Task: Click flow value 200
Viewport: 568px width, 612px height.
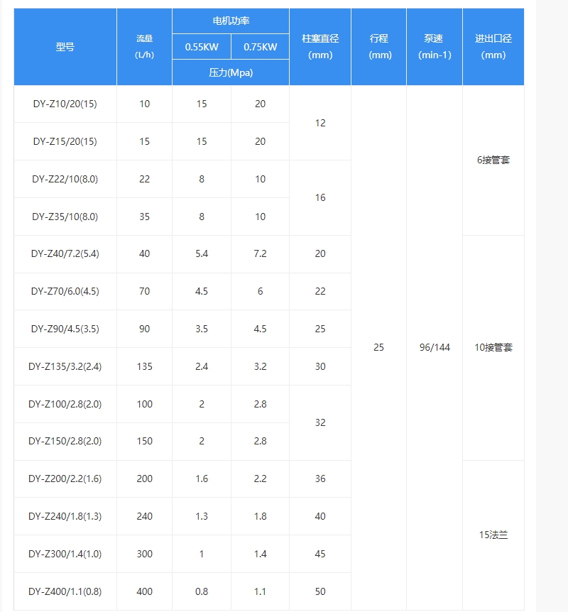Action: (144, 479)
